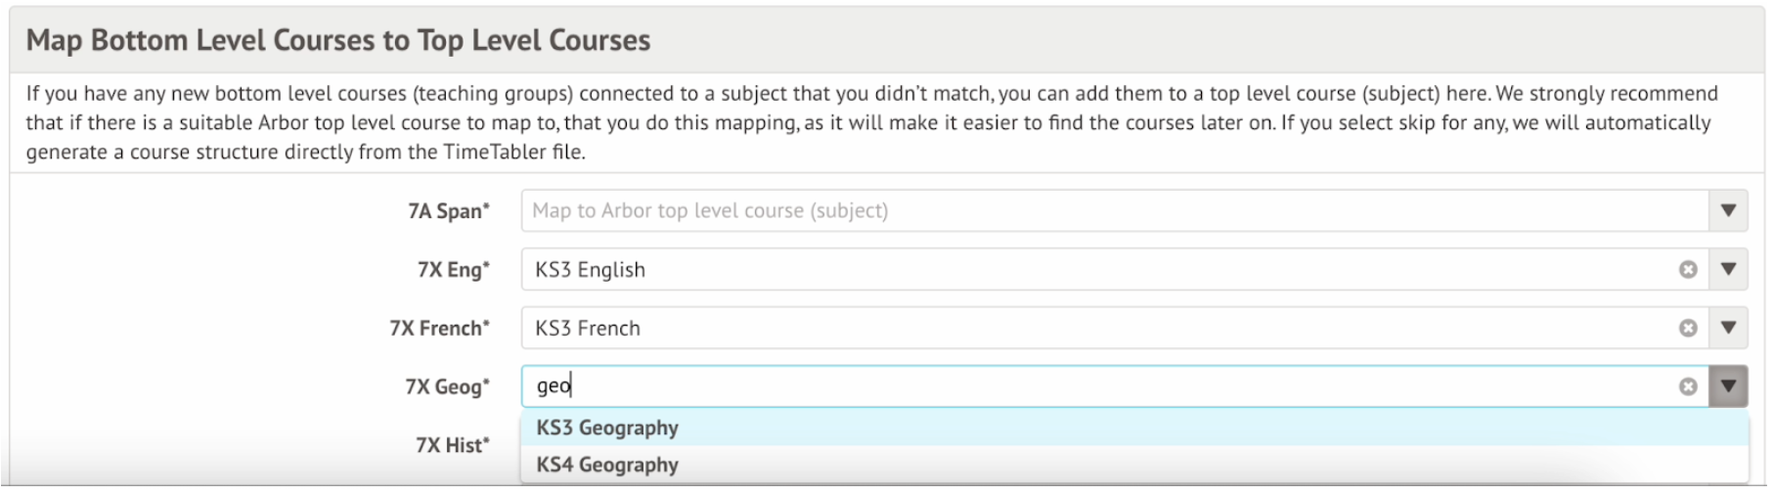Clear the KS3 French selection
Viewport: 1774px width, 495px height.
tap(1687, 329)
